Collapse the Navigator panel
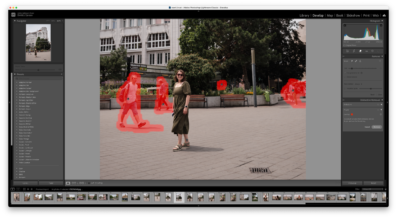The height and width of the screenshot is (218, 397). (15, 21)
